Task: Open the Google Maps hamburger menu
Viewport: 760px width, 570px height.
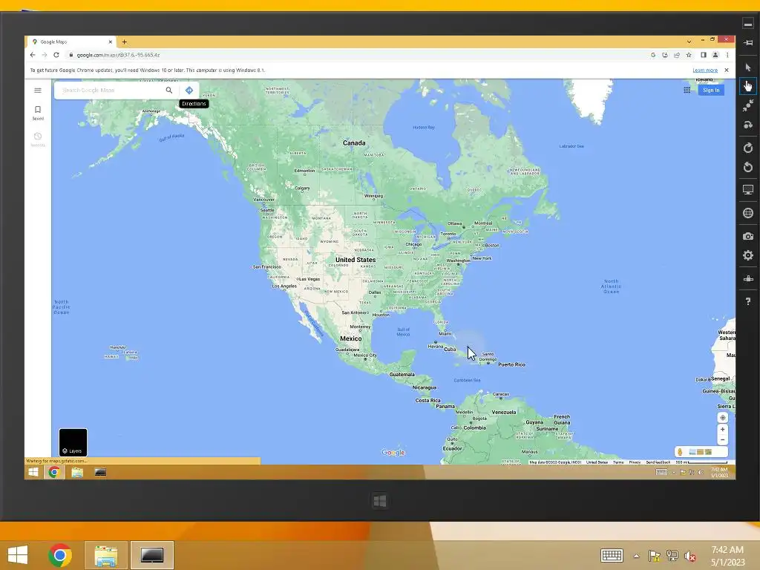Action: [x=38, y=90]
